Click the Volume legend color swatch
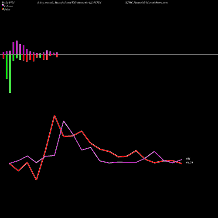 coord(3,5)
